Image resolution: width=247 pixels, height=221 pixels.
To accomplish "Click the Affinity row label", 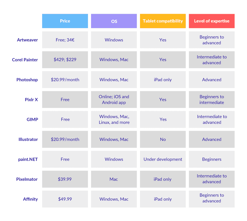I will pyautogui.click(x=30, y=199).
